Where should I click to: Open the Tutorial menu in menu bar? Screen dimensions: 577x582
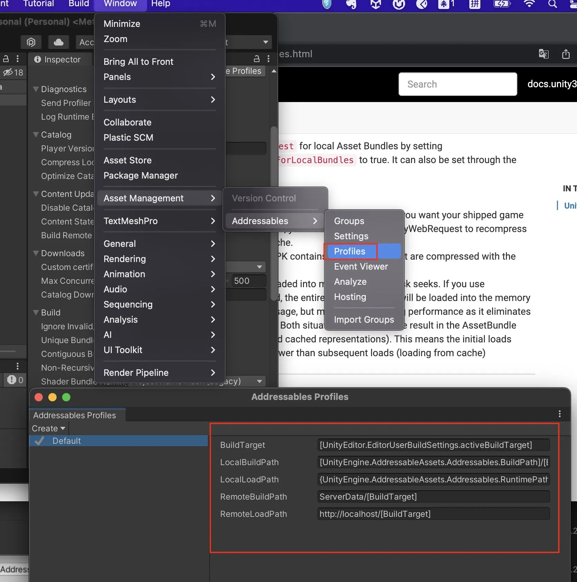tap(39, 4)
